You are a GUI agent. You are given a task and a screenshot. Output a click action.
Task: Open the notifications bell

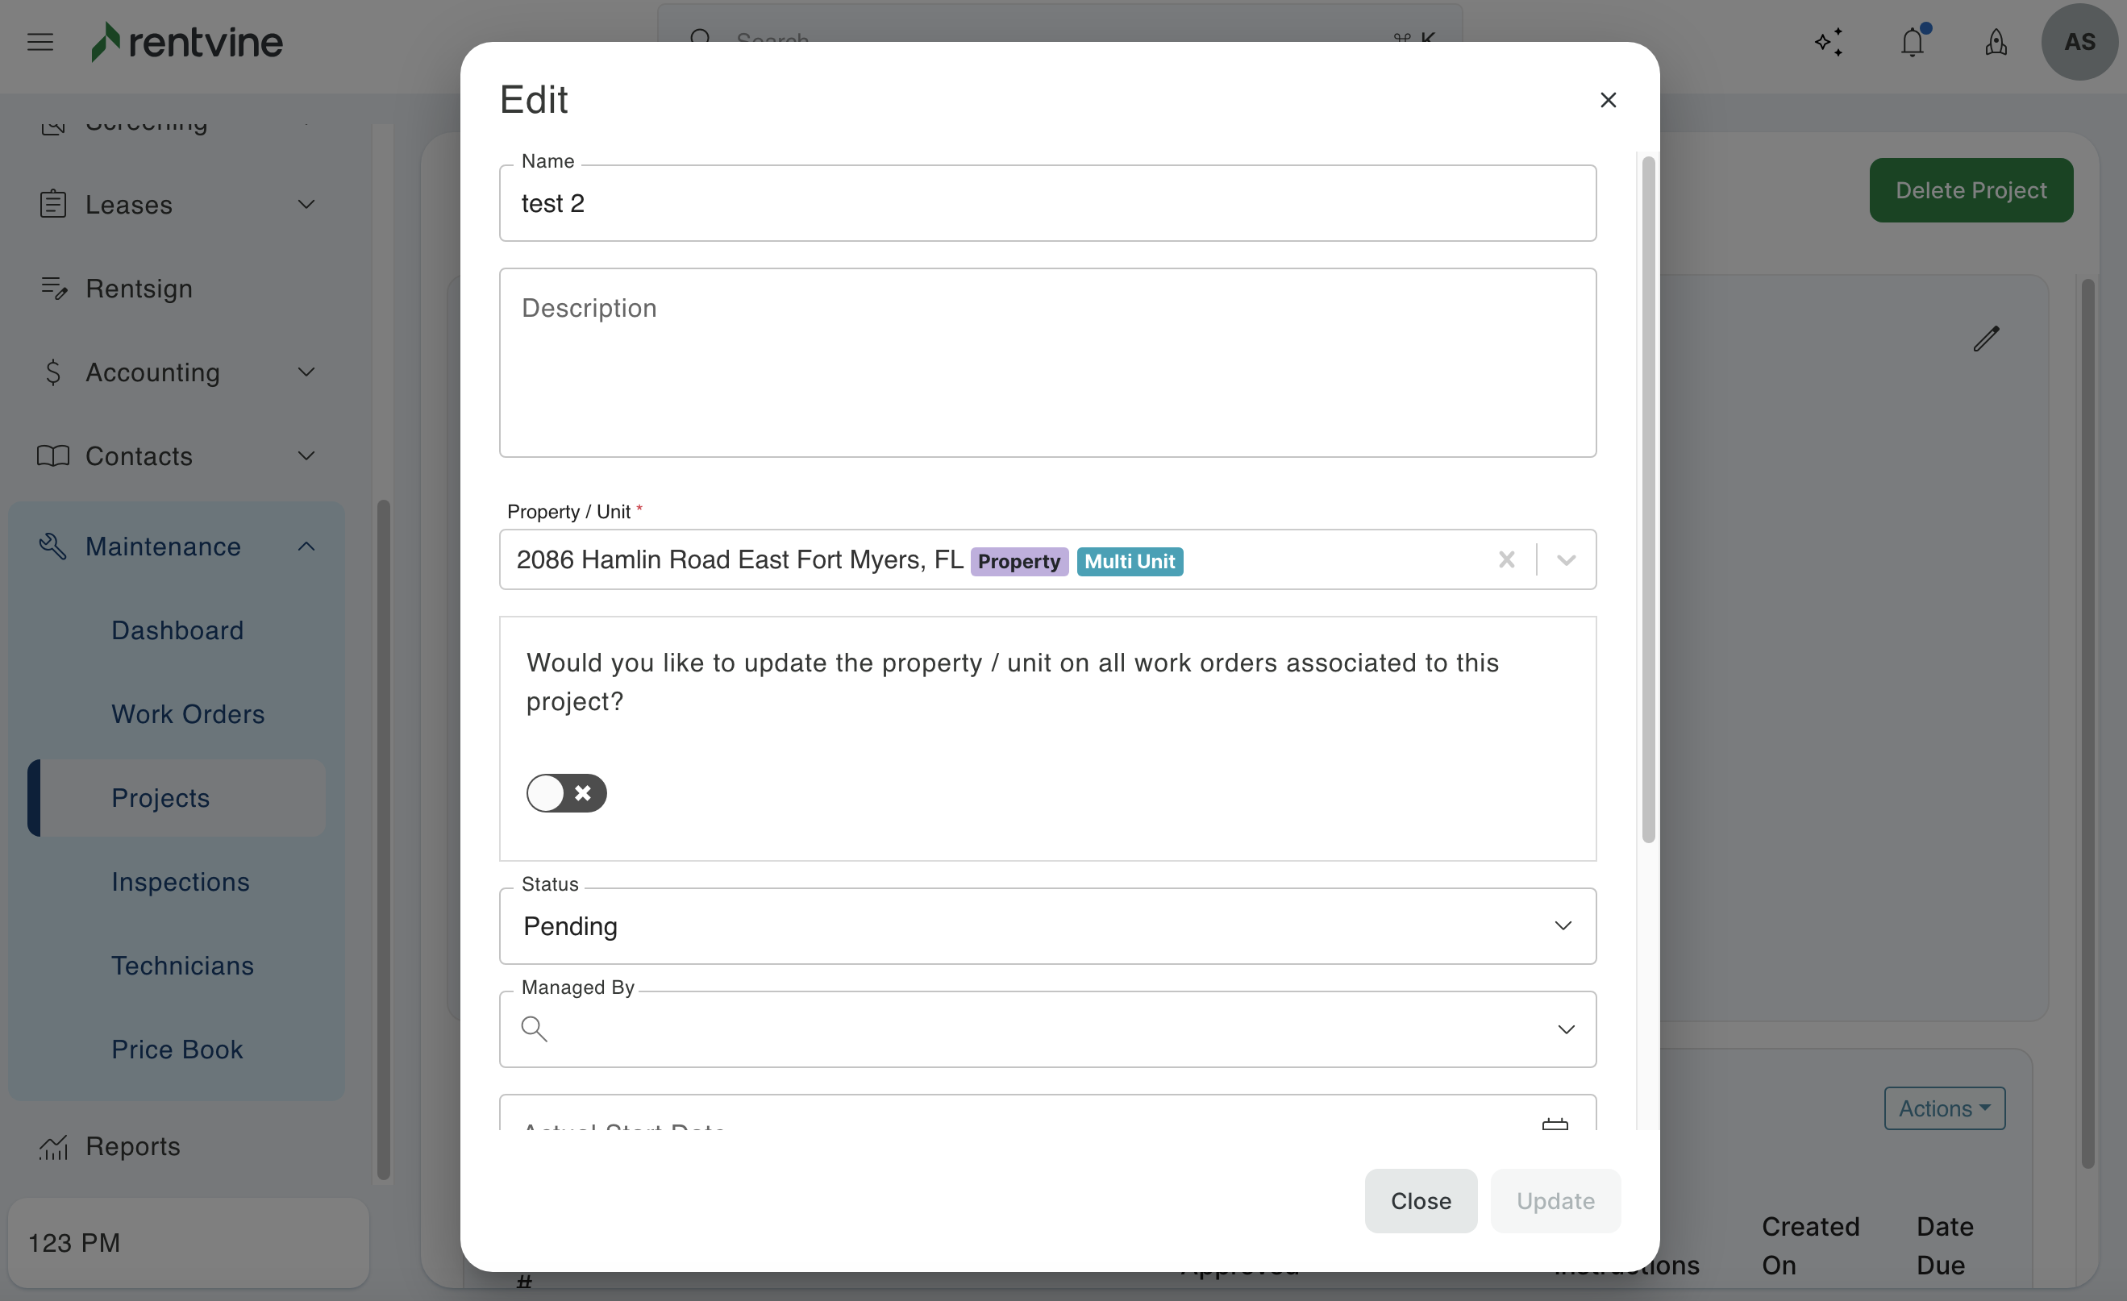1912,41
